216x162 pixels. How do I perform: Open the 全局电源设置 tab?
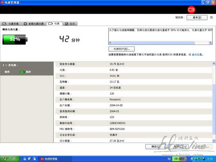(33, 24)
